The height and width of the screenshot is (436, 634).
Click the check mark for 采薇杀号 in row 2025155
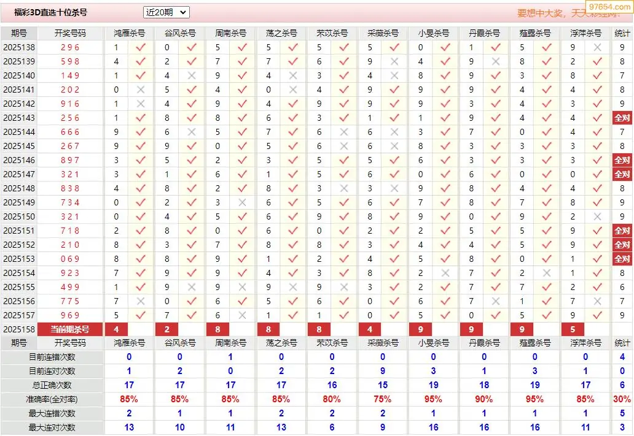pyautogui.click(x=394, y=287)
